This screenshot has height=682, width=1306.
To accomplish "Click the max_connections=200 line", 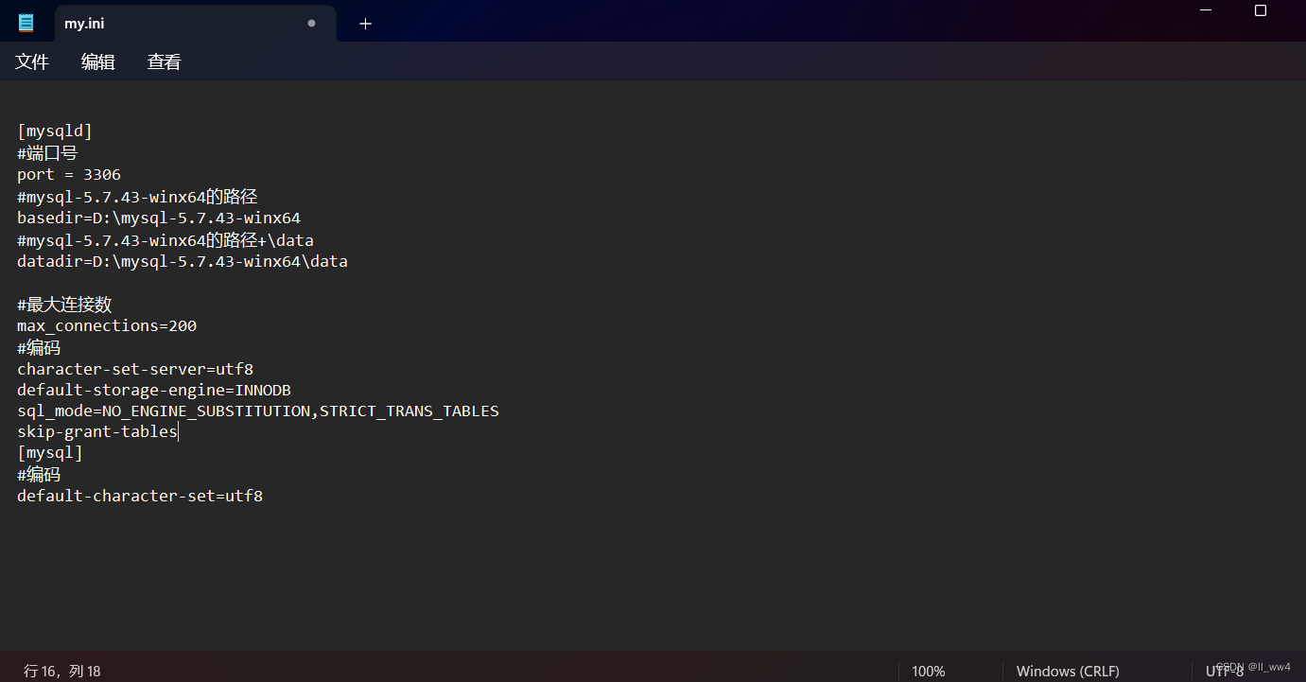I will [x=107, y=325].
